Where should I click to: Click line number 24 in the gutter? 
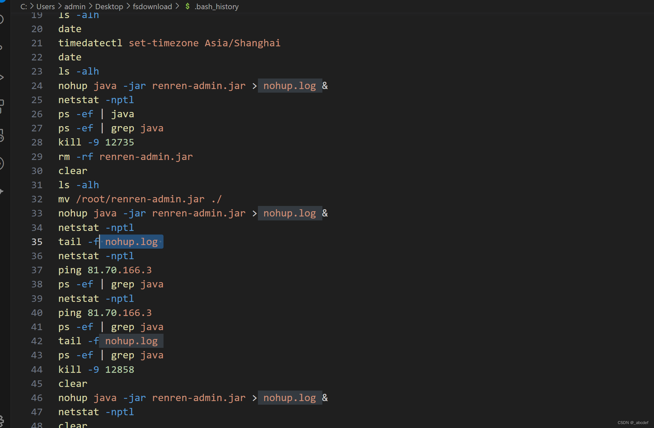37,86
